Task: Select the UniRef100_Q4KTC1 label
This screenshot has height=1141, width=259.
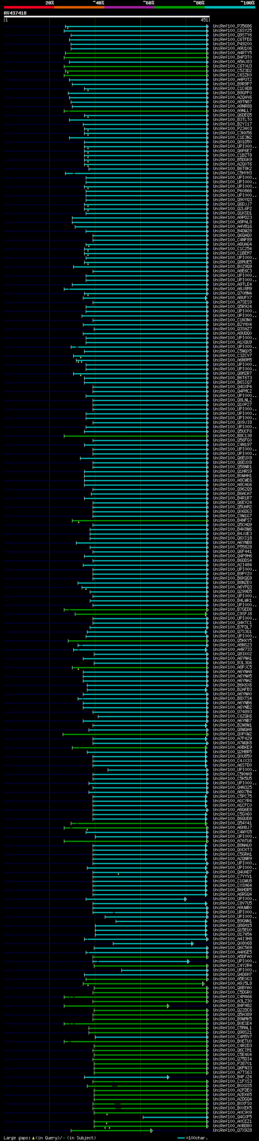Action: coord(232,623)
